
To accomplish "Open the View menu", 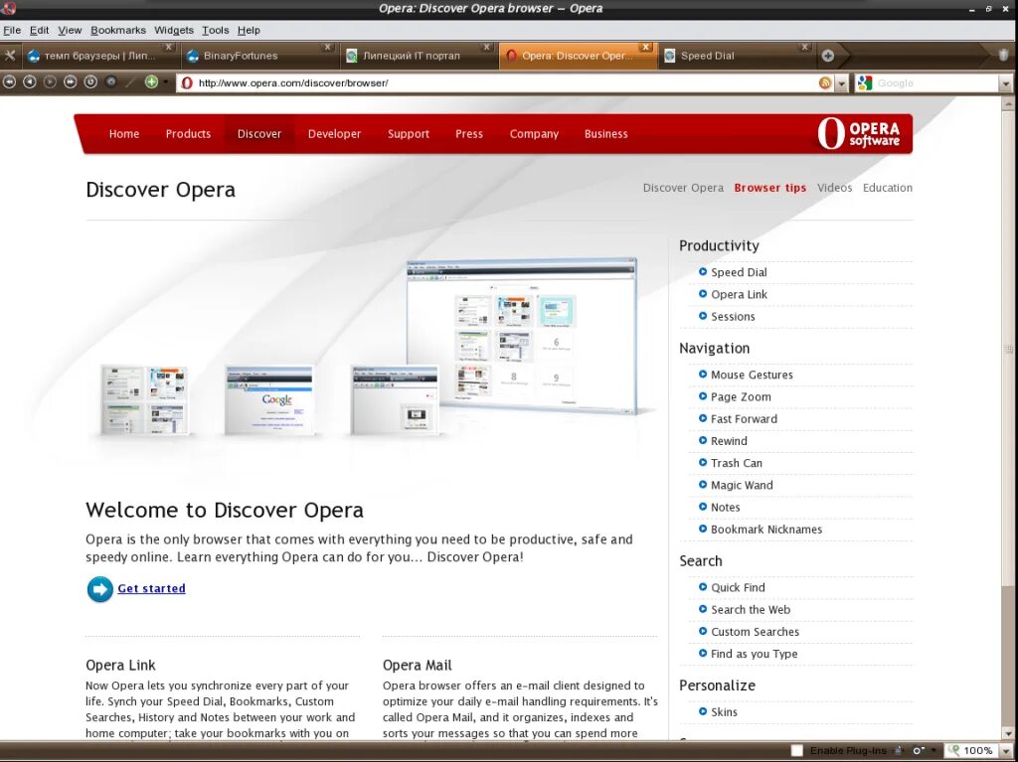I will 70,30.
